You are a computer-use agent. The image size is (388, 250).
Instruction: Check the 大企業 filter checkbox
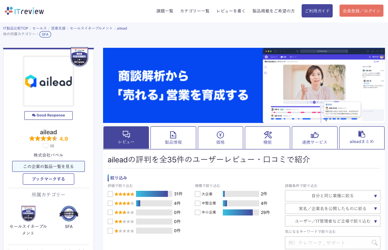coord(197,194)
